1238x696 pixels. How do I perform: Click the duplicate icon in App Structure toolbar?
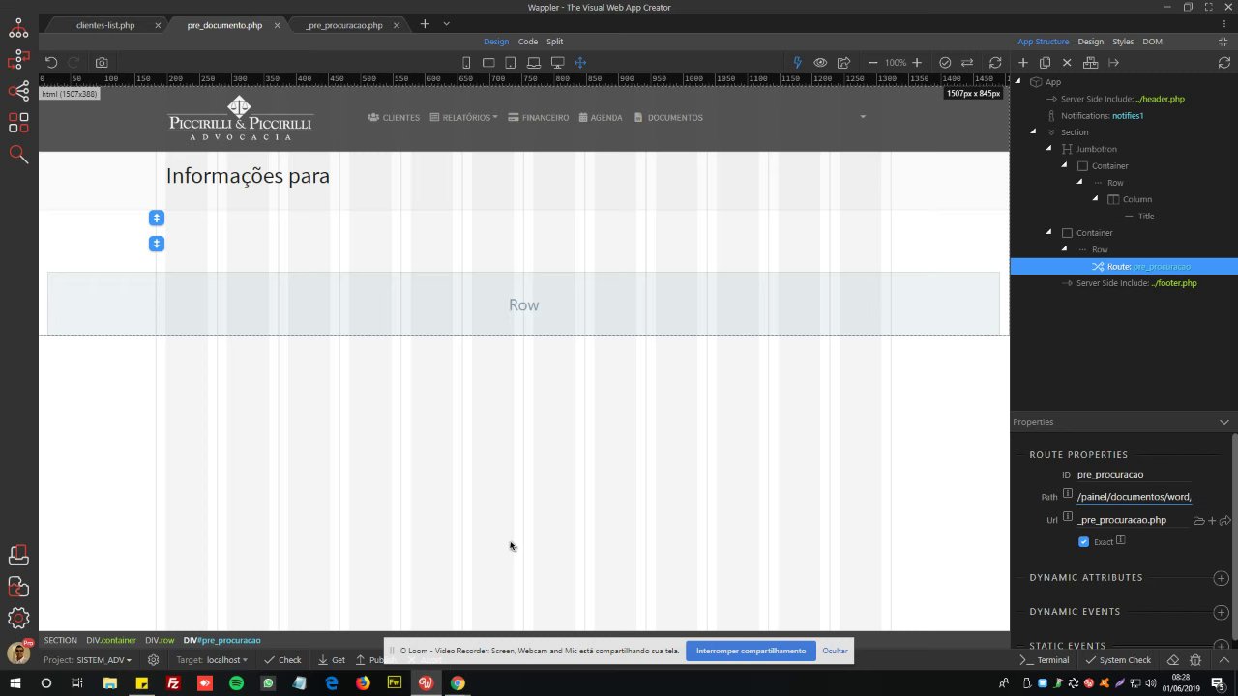[x=1045, y=63]
